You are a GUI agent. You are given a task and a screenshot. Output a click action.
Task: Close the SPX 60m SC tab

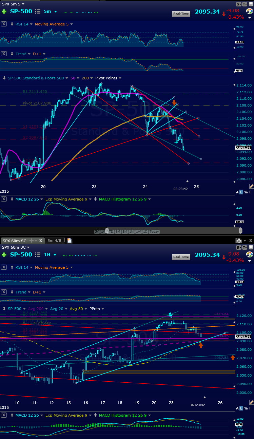pyautogui.click(x=41, y=241)
